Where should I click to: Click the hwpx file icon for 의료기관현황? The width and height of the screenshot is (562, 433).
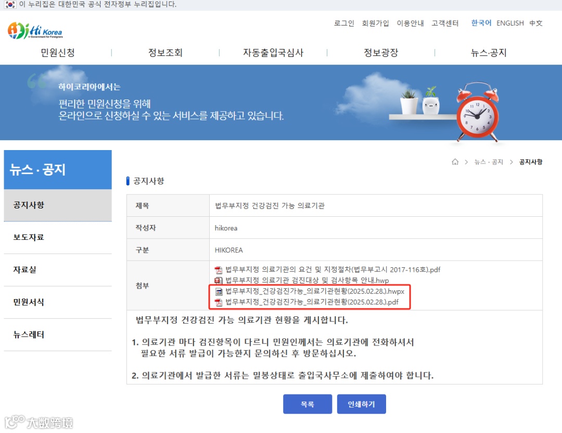(x=219, y=292)
